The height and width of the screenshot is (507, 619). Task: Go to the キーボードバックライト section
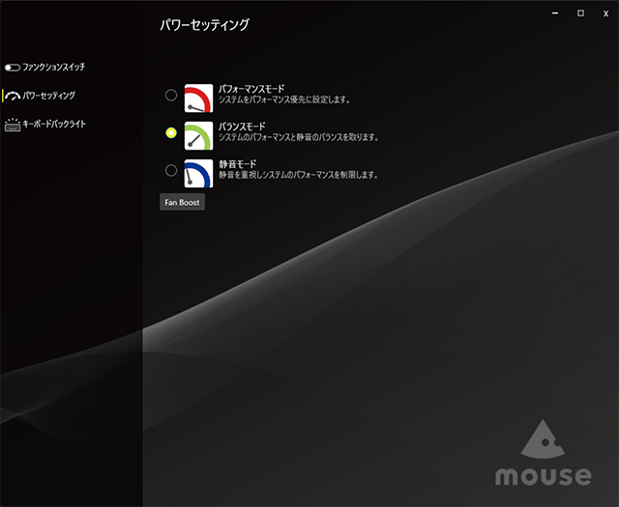(x=54, y=125)
